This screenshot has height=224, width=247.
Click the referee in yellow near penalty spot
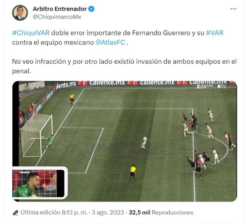(x=133, y=174)
